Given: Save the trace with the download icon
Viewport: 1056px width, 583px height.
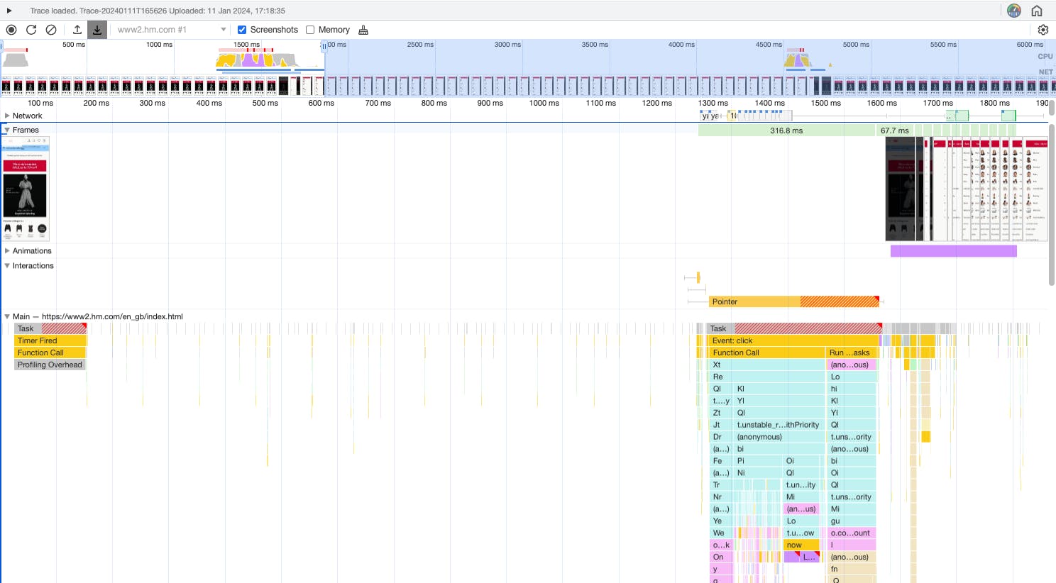Looking at the screenshot, I should 97,30.
